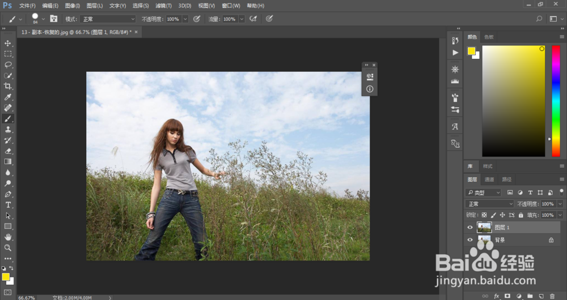567x300 pixels.
Task: Select the History Brush tool
Action: coord(7,140)
